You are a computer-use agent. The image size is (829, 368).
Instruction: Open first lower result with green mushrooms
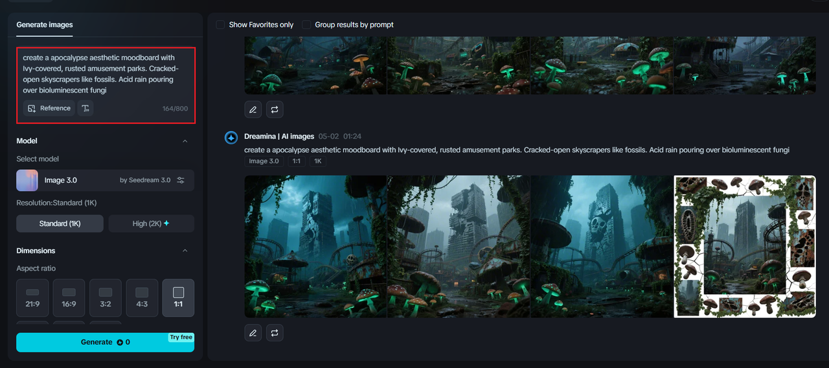pyautogui.click(x=315, y=246)
